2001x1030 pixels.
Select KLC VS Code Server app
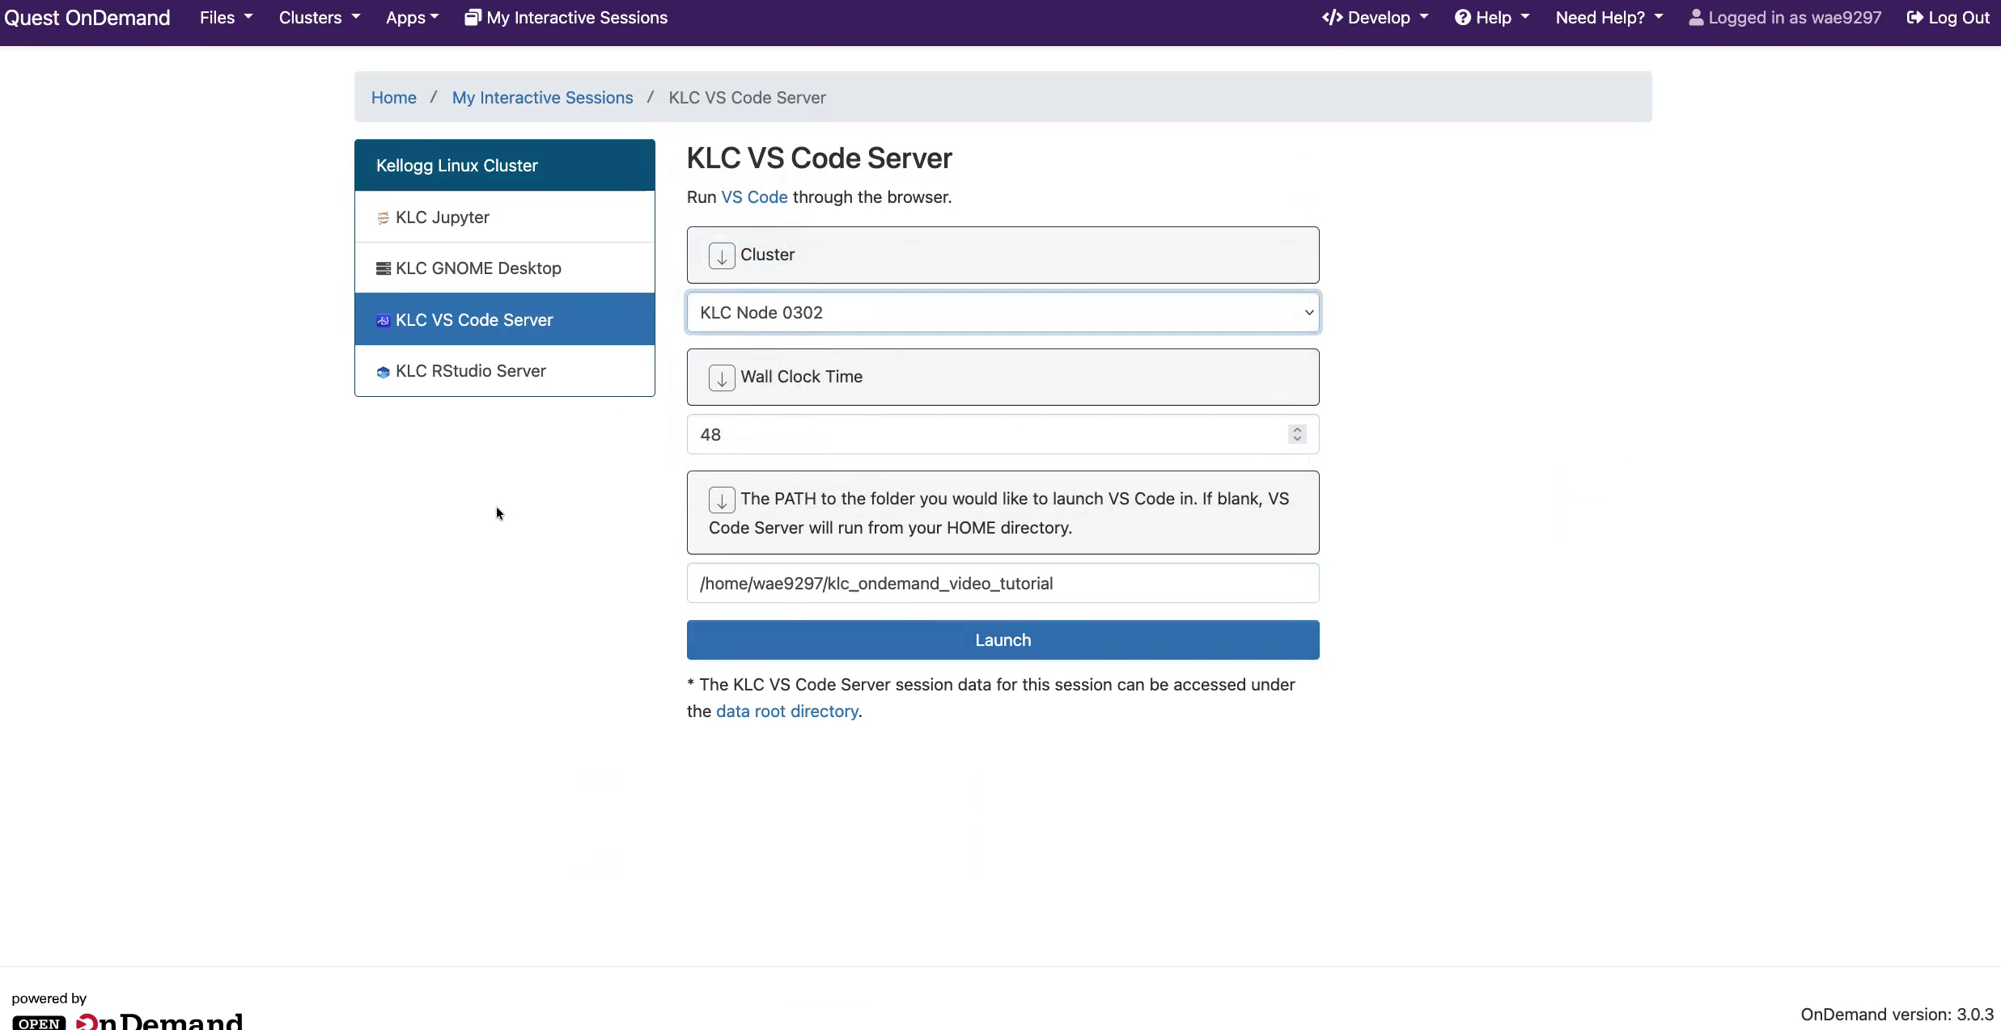pos(505,320)
